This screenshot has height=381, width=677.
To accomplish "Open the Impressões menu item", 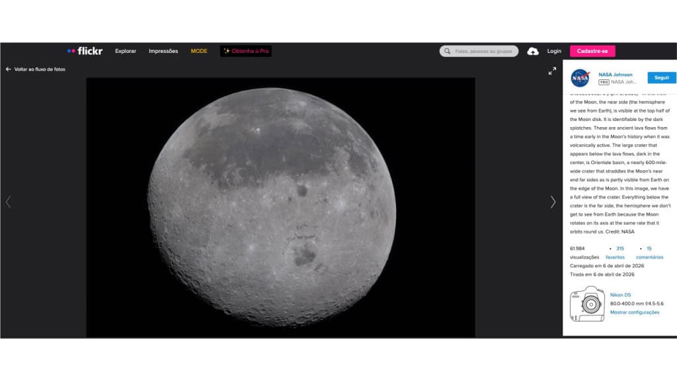I will [163, 50].
